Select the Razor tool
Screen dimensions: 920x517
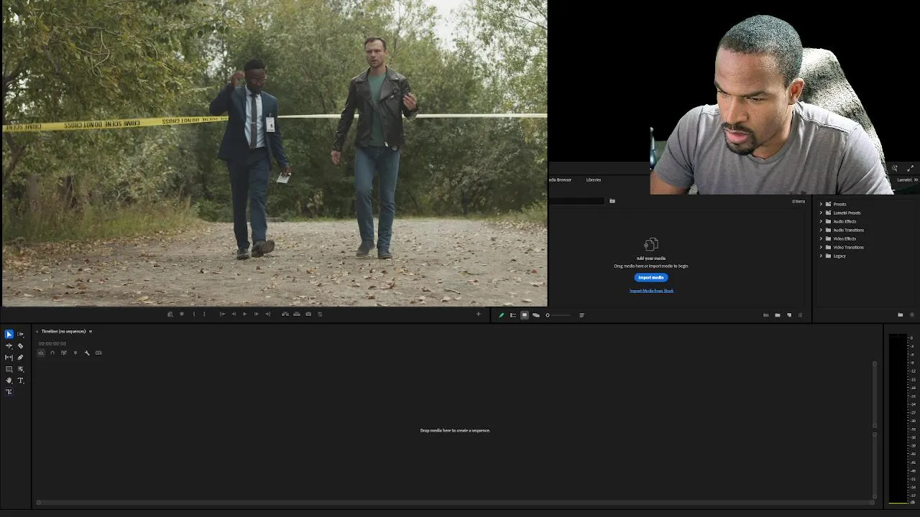(20, 345)
